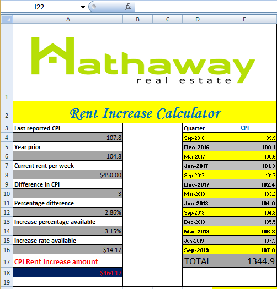
Task: Select the Sep-2019 quarter cell
Action: 198,250
